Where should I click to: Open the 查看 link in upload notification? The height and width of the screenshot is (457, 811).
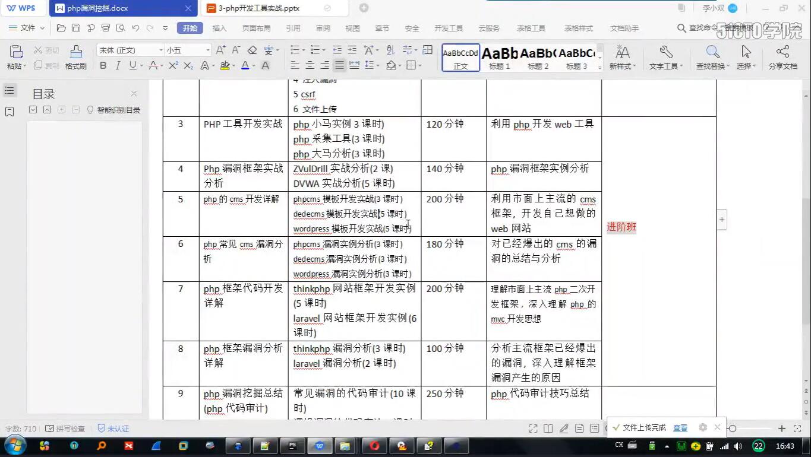pos(680,427)
